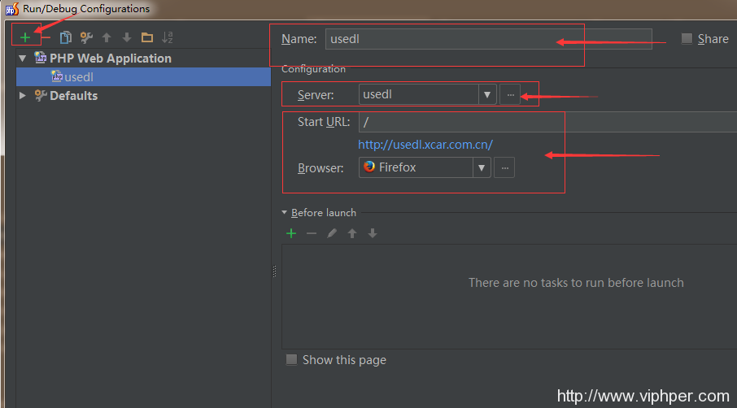Remove the selected configuration
The image size is (737, 408).
click(x=46, y=37)
